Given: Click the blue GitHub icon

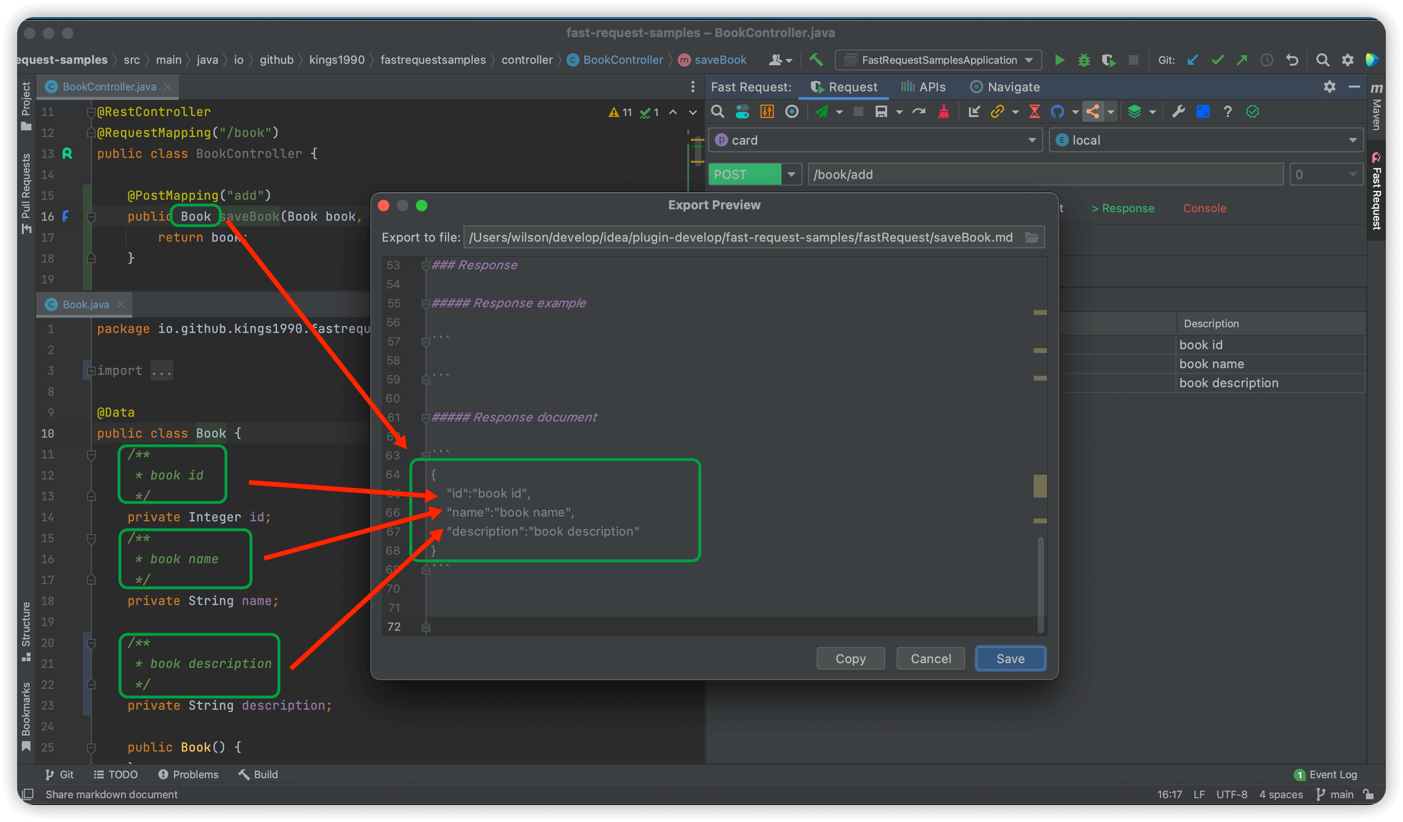Looking at the screenshot, I should [1057, 112].
